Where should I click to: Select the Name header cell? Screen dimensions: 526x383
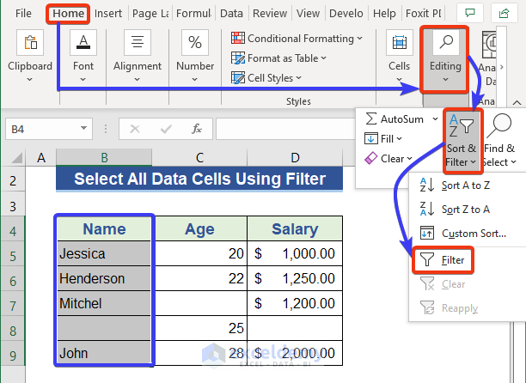pyautogui.click(x=103, y=229)
